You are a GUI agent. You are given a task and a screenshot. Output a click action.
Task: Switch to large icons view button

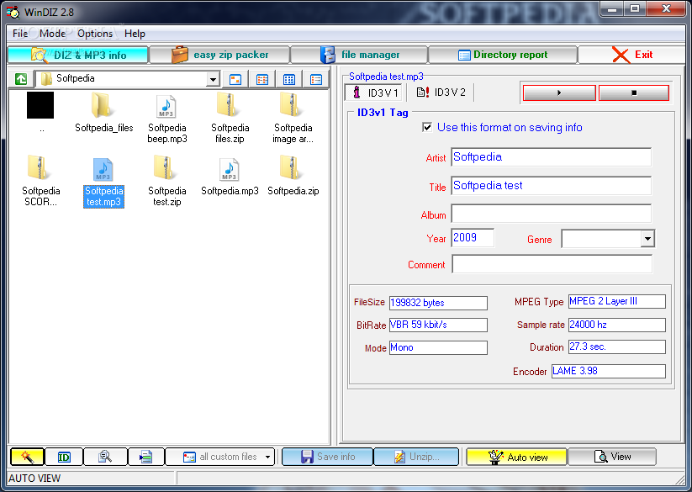(x=235, y=79)
